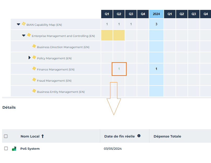Click the Business Entity Management icon
This screenshot has height=163, width=211.
pos(34,91)
